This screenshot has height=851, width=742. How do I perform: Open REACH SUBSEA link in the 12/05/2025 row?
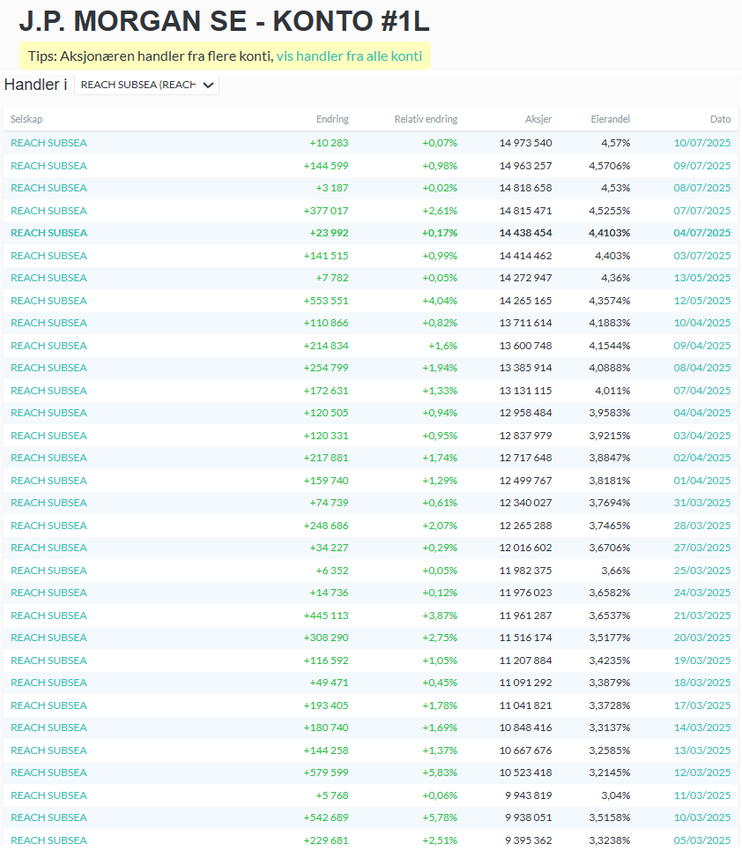[48, 301]
